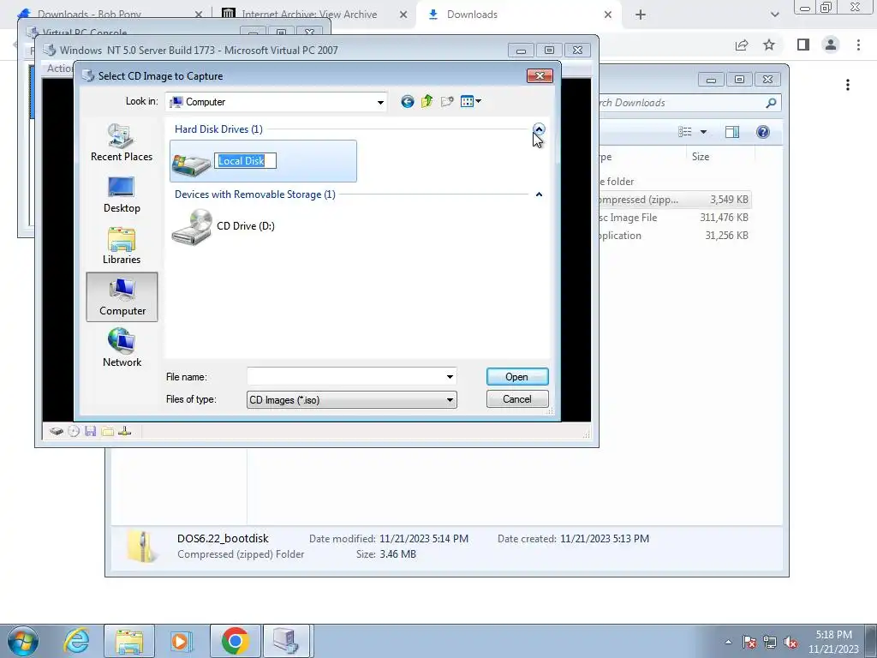The width and height of the screenshot is (877, 658).
Task: Switch to Chrome in taskbar
Action: (x=236, y=641)
